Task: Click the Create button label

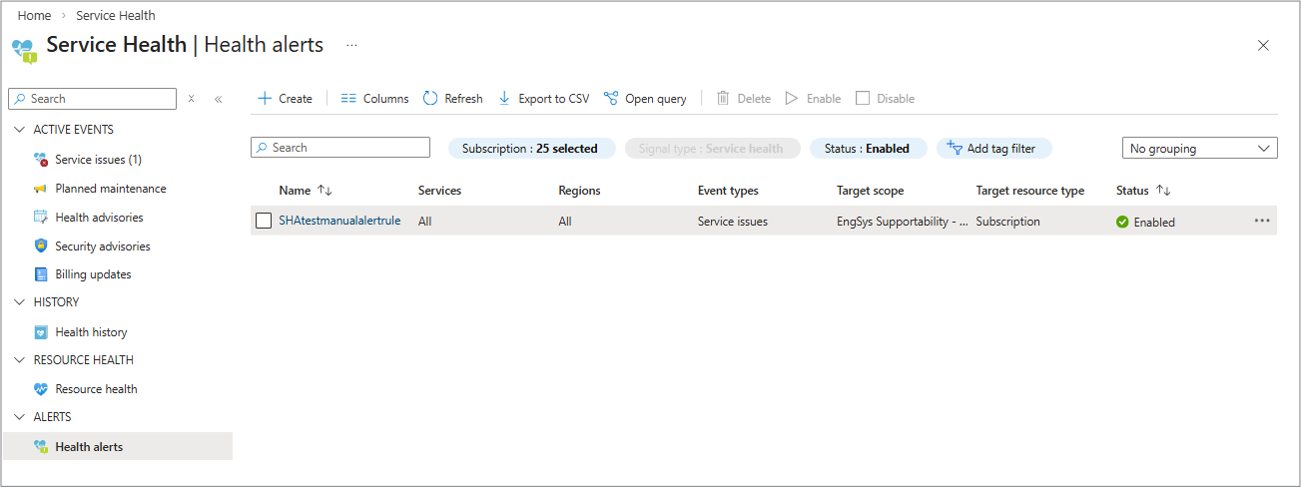Action: coord(296,99)
